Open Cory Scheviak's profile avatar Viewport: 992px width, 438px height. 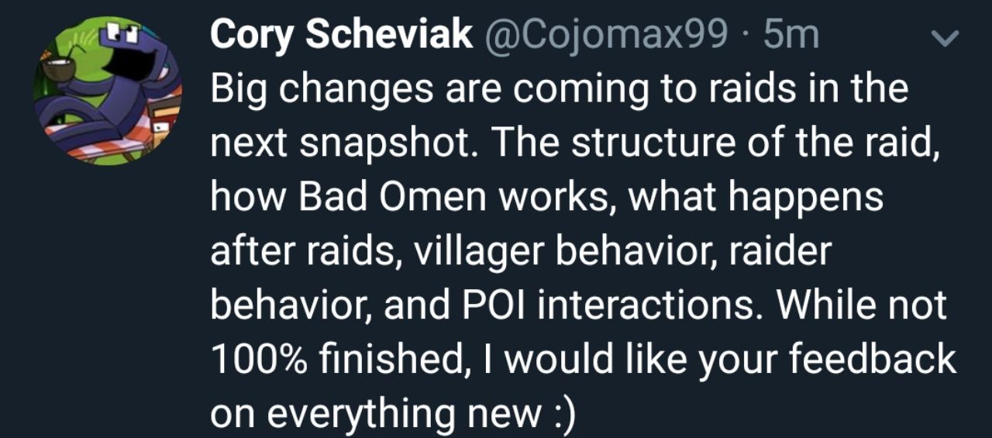coord(107,91)
